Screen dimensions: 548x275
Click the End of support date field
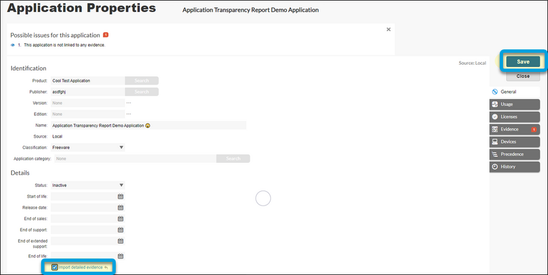tap(84, 230)
